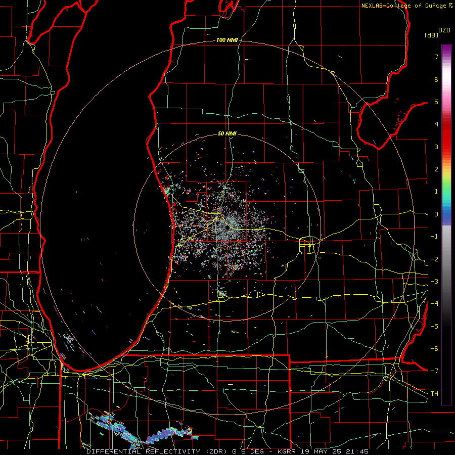Click the "KGRR" station identifier
The height and width of the screenshot is (455, 455).
coord(287,451)
